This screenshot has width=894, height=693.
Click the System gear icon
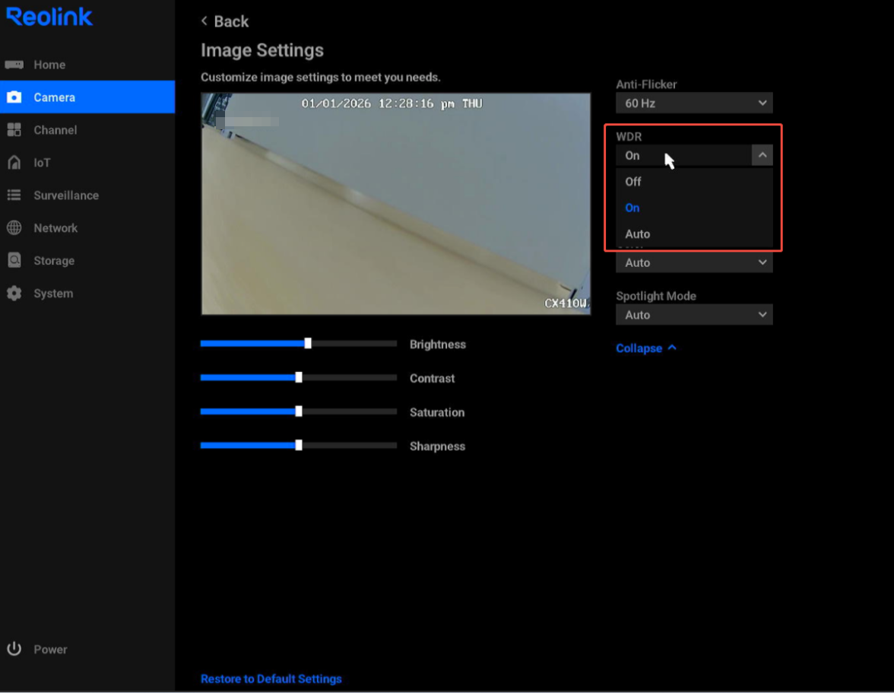pos(14,294)
